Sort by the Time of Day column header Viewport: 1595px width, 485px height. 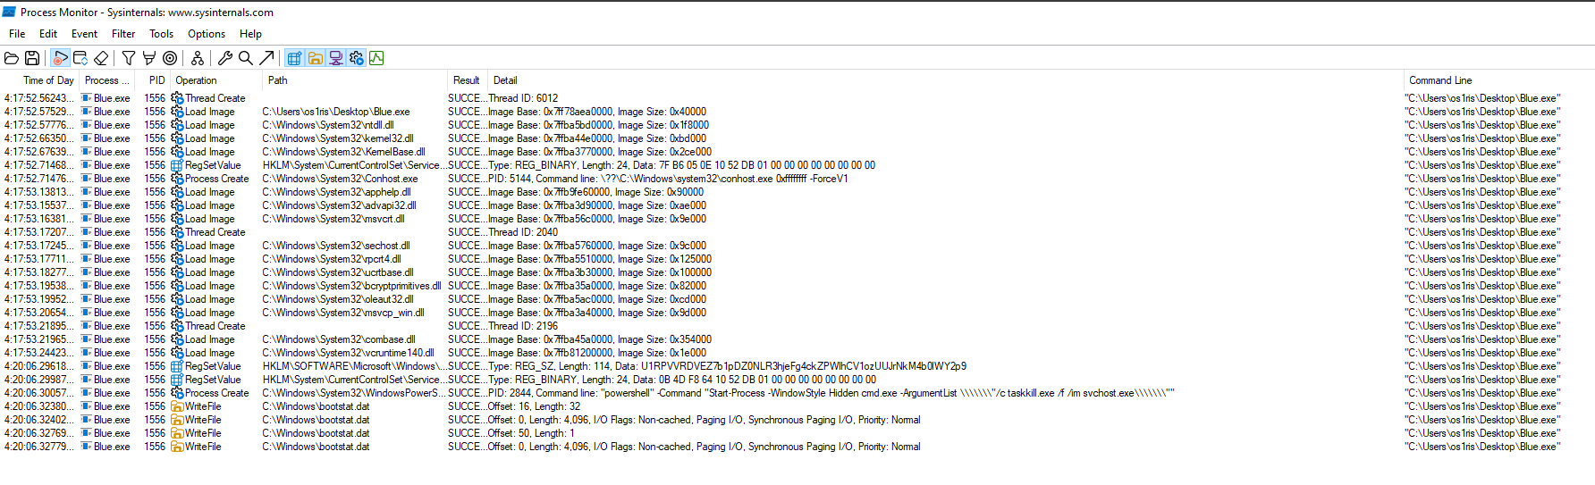tap(48, 80)
